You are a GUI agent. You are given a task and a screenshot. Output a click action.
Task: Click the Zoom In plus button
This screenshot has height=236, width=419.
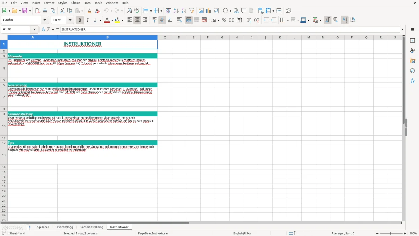(405, 233)
